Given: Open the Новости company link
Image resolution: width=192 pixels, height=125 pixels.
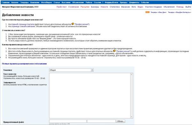Looking at the screenshot, I should [x=104, y=7].
